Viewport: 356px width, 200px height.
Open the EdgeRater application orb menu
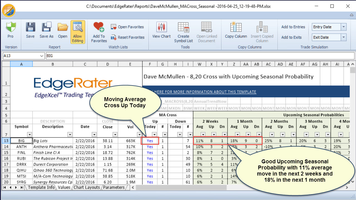(x=9, y=10)
